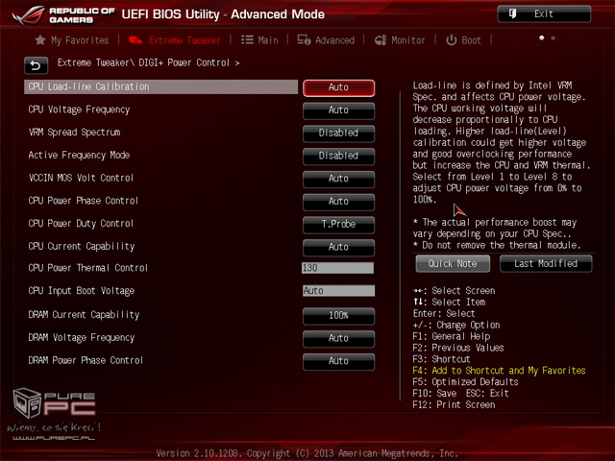The height and width of the screenshot is (461, 615).
Task: Select VCCIN MOS Volt Control label
Action: 81,178
